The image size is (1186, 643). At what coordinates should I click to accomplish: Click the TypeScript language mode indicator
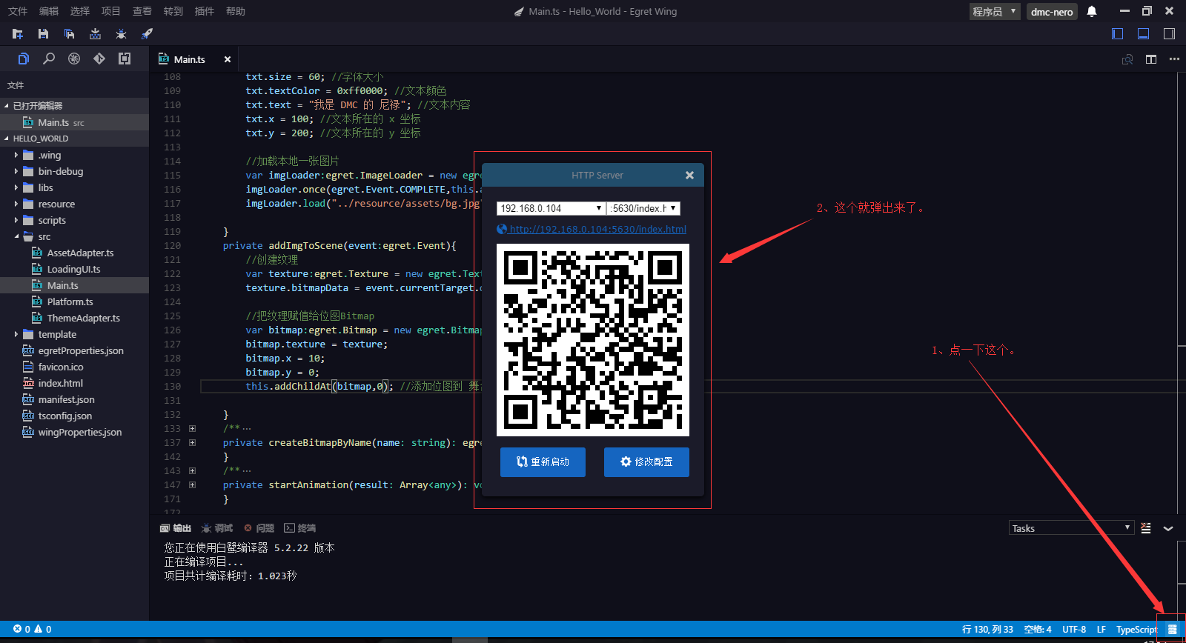tap(1136, 629)
